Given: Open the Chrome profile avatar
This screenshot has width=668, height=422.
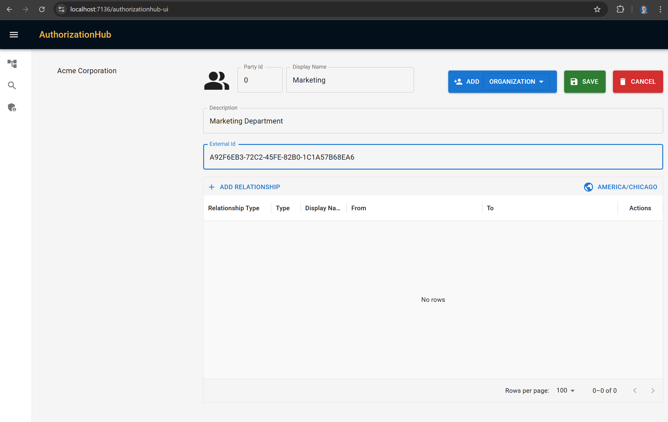Looking at the screenshot, I should point(644,9).
